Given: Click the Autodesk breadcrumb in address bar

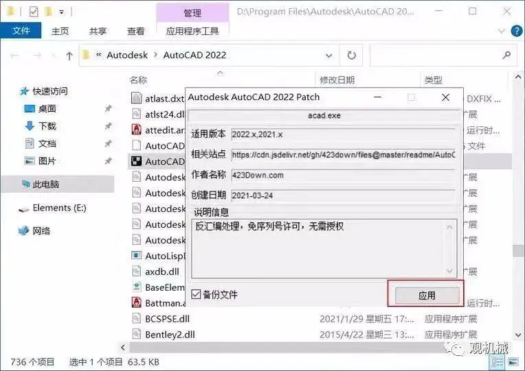Looking at the screenshot, I should pos(127,55).
